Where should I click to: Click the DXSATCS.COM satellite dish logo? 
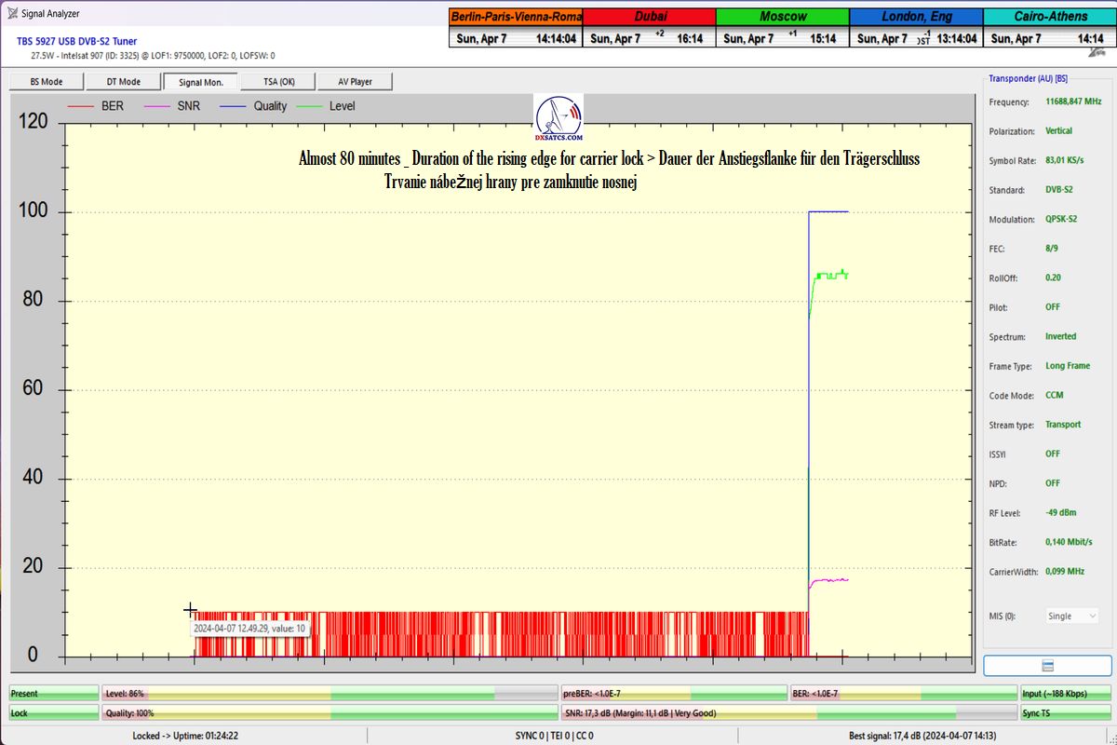(x=558, y=118)
